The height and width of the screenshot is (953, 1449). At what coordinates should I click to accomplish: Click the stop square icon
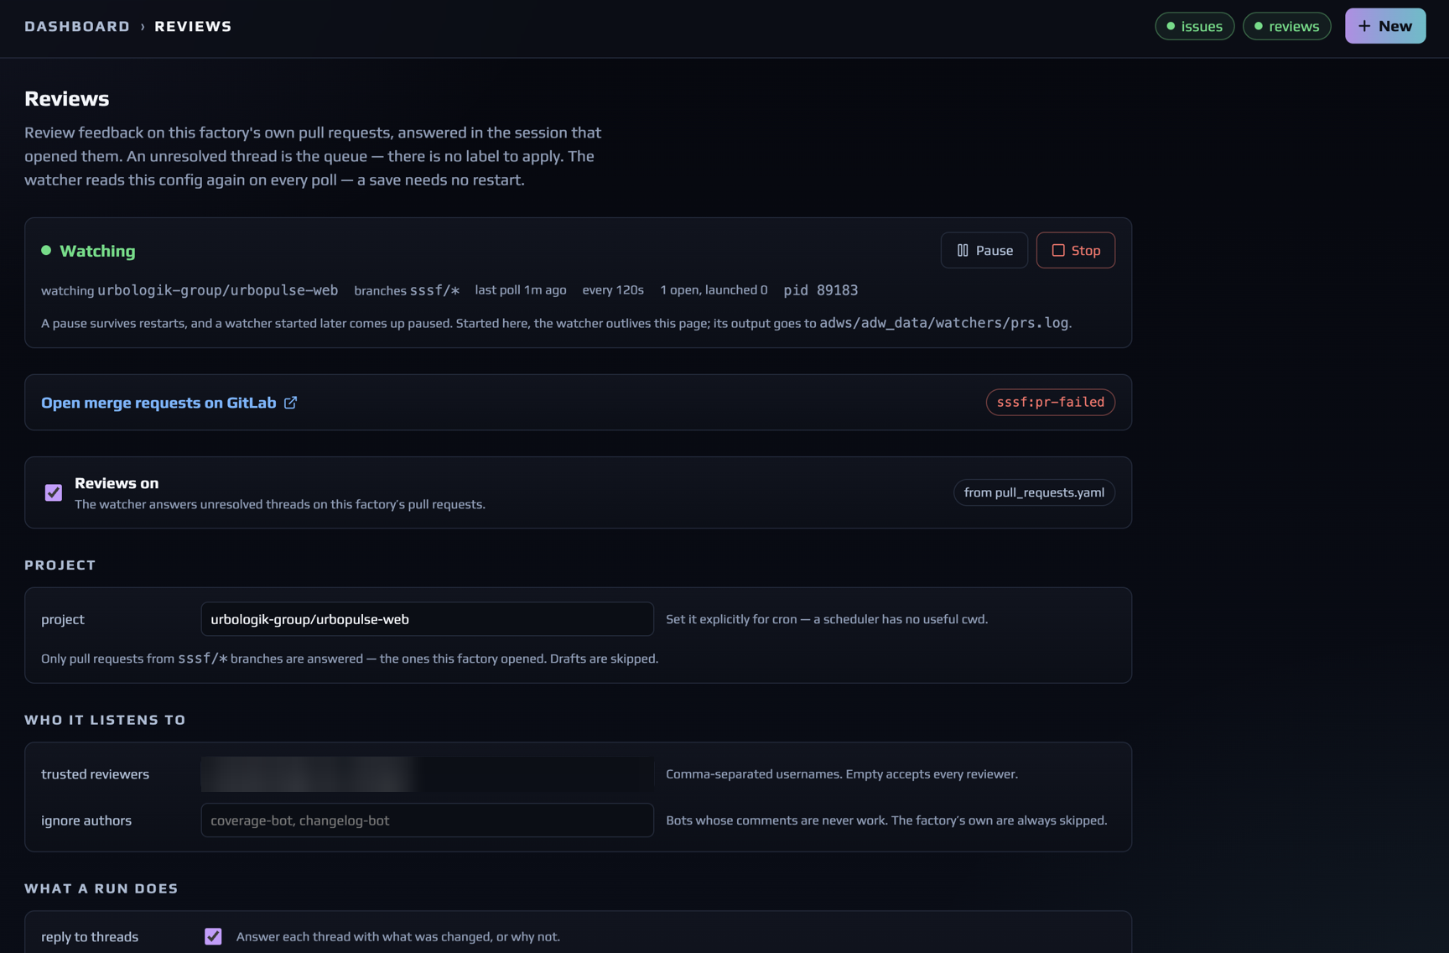(1058, 250)
